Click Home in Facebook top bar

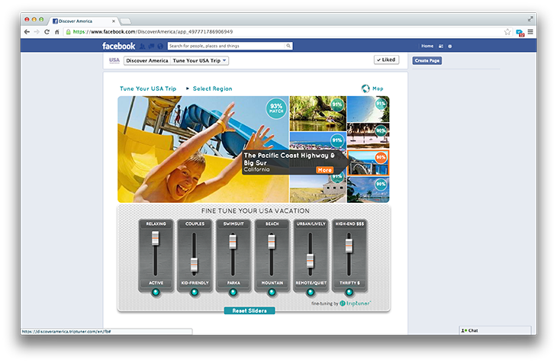pos(427,46)
